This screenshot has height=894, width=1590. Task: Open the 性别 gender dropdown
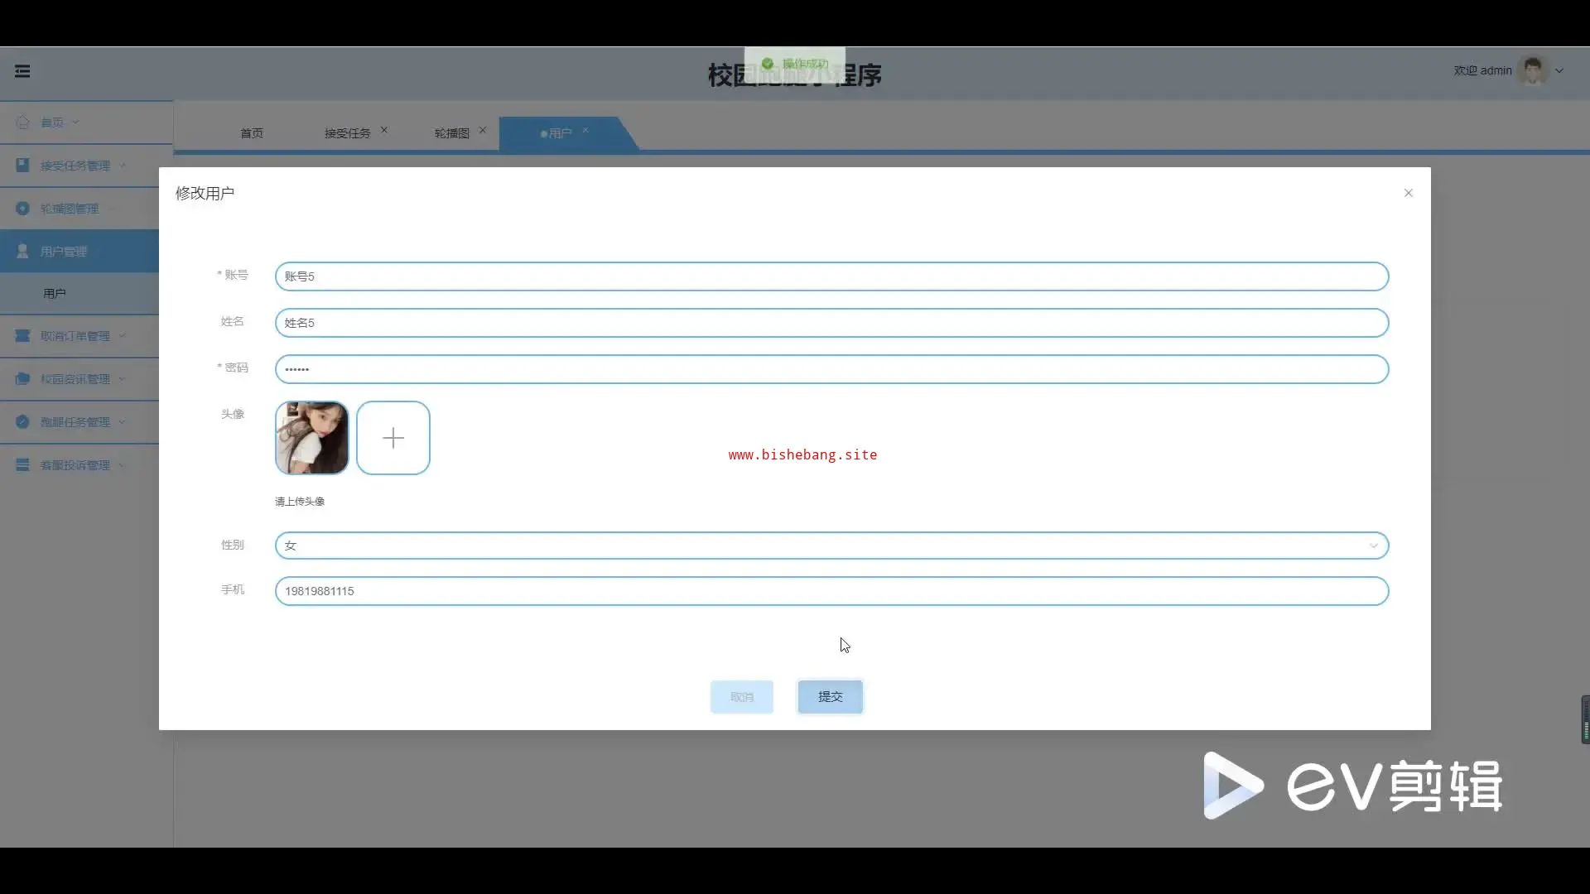point(831,546)
